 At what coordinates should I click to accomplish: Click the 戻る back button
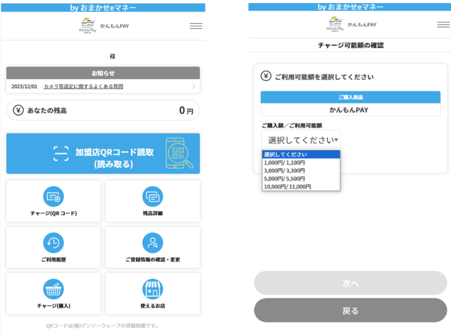pyautogui.click(x=350, y=310)
